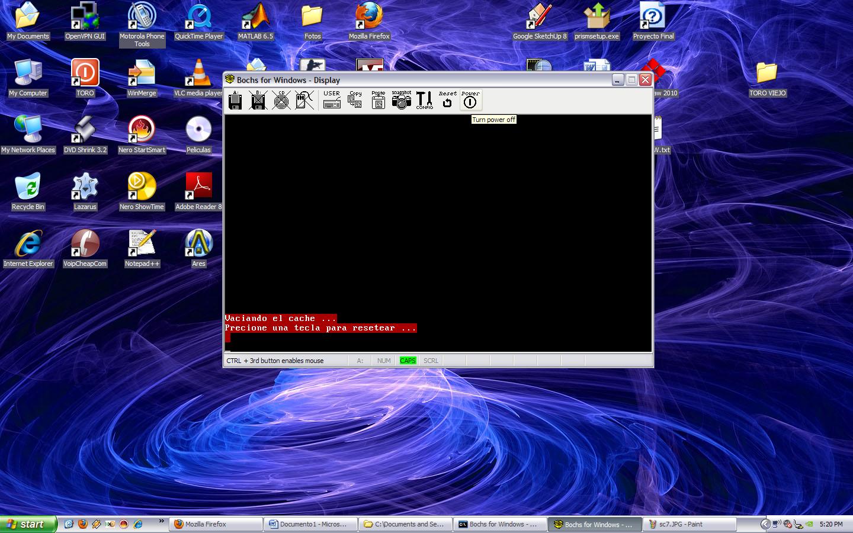Select the TORO VIEJO folder
The width and height of the screenshot is (853, 533).
point(767,78)
